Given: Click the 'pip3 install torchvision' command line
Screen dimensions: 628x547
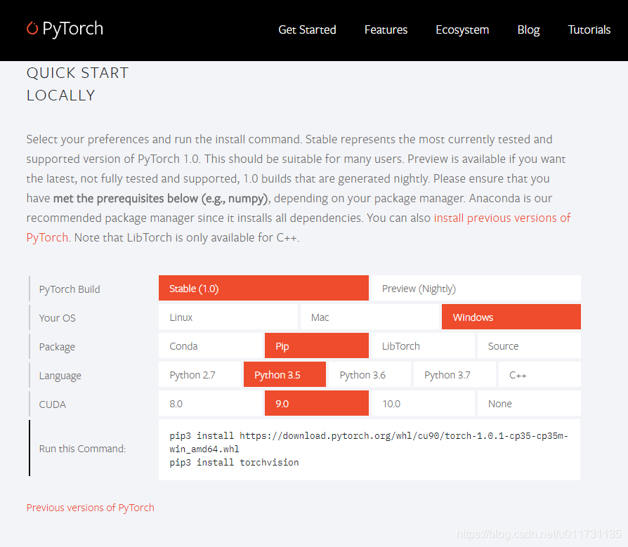Looking at the screenshot, I should (234, 463).
